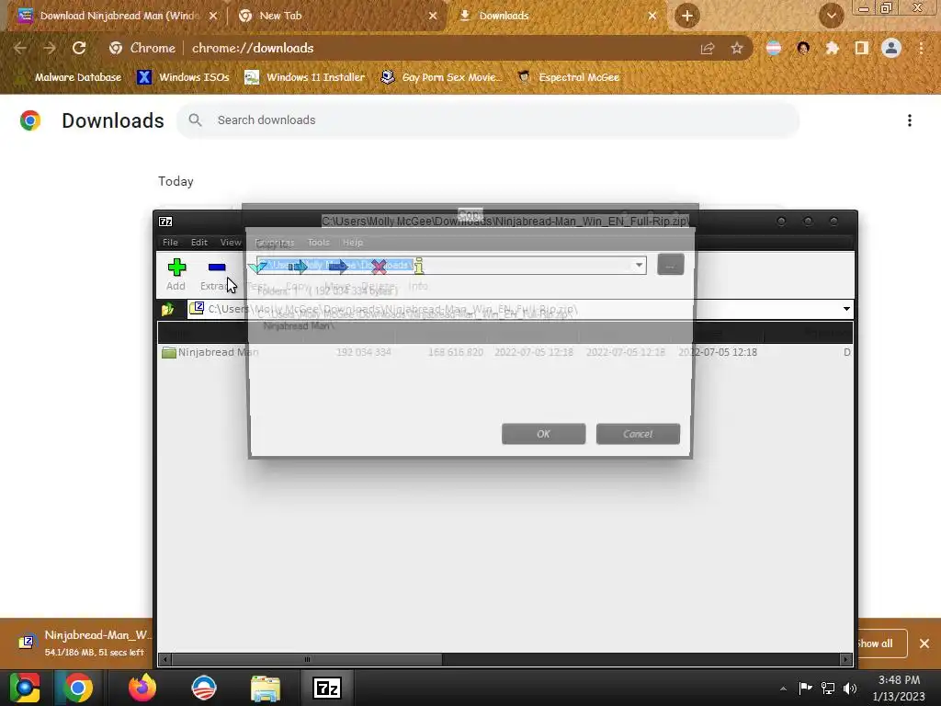The width and height of the screenshot is (941, 706).
Task: Click the 7-Zip Extract toolbar icon
Action: [217, 268]
